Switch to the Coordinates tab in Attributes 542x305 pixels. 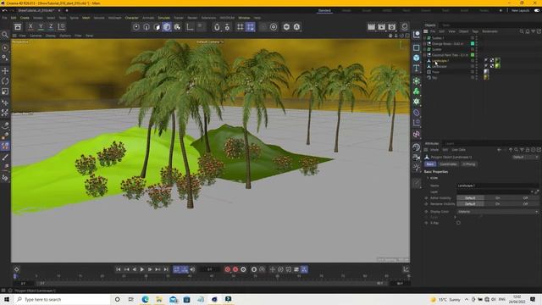click(x=448, y=164)
